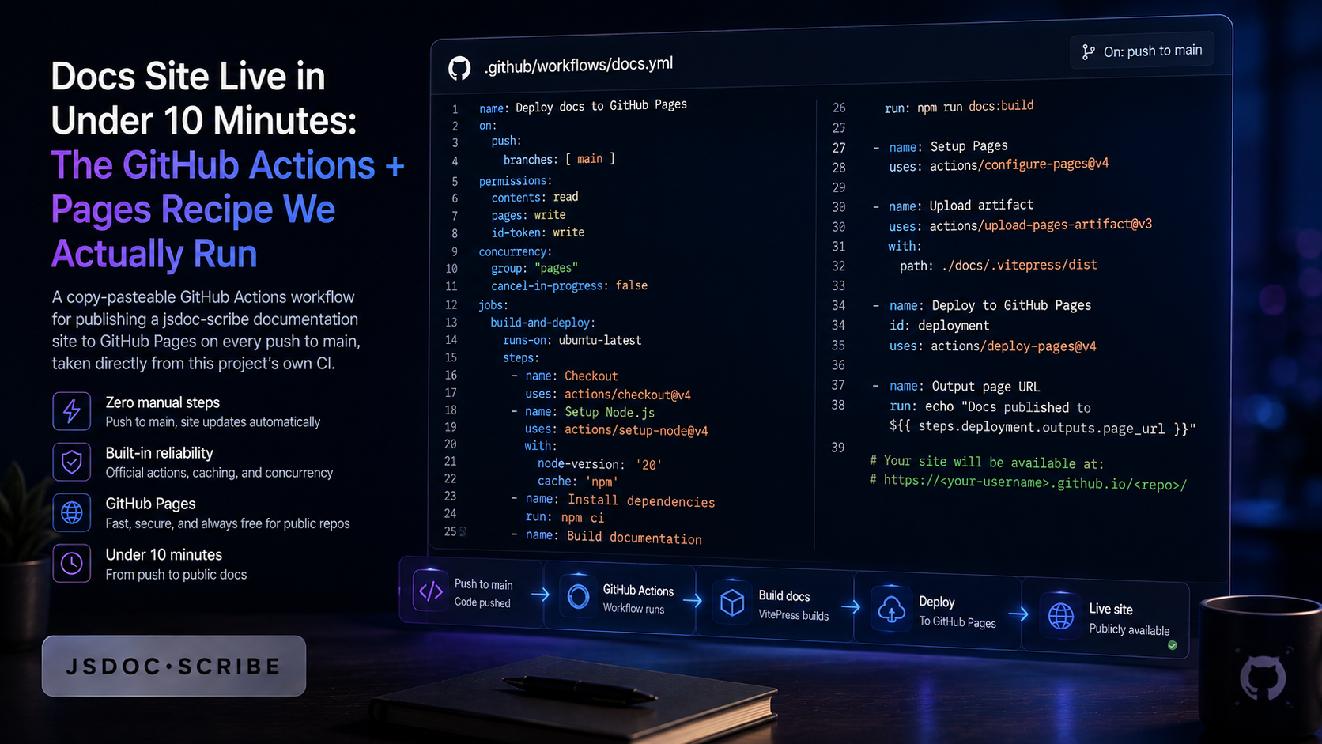
Task: Click the 'name: Build documentation' line
Action: [614, 537]
